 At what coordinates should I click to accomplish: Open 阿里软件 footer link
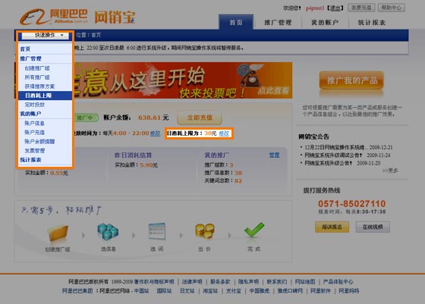coord(320,291)
